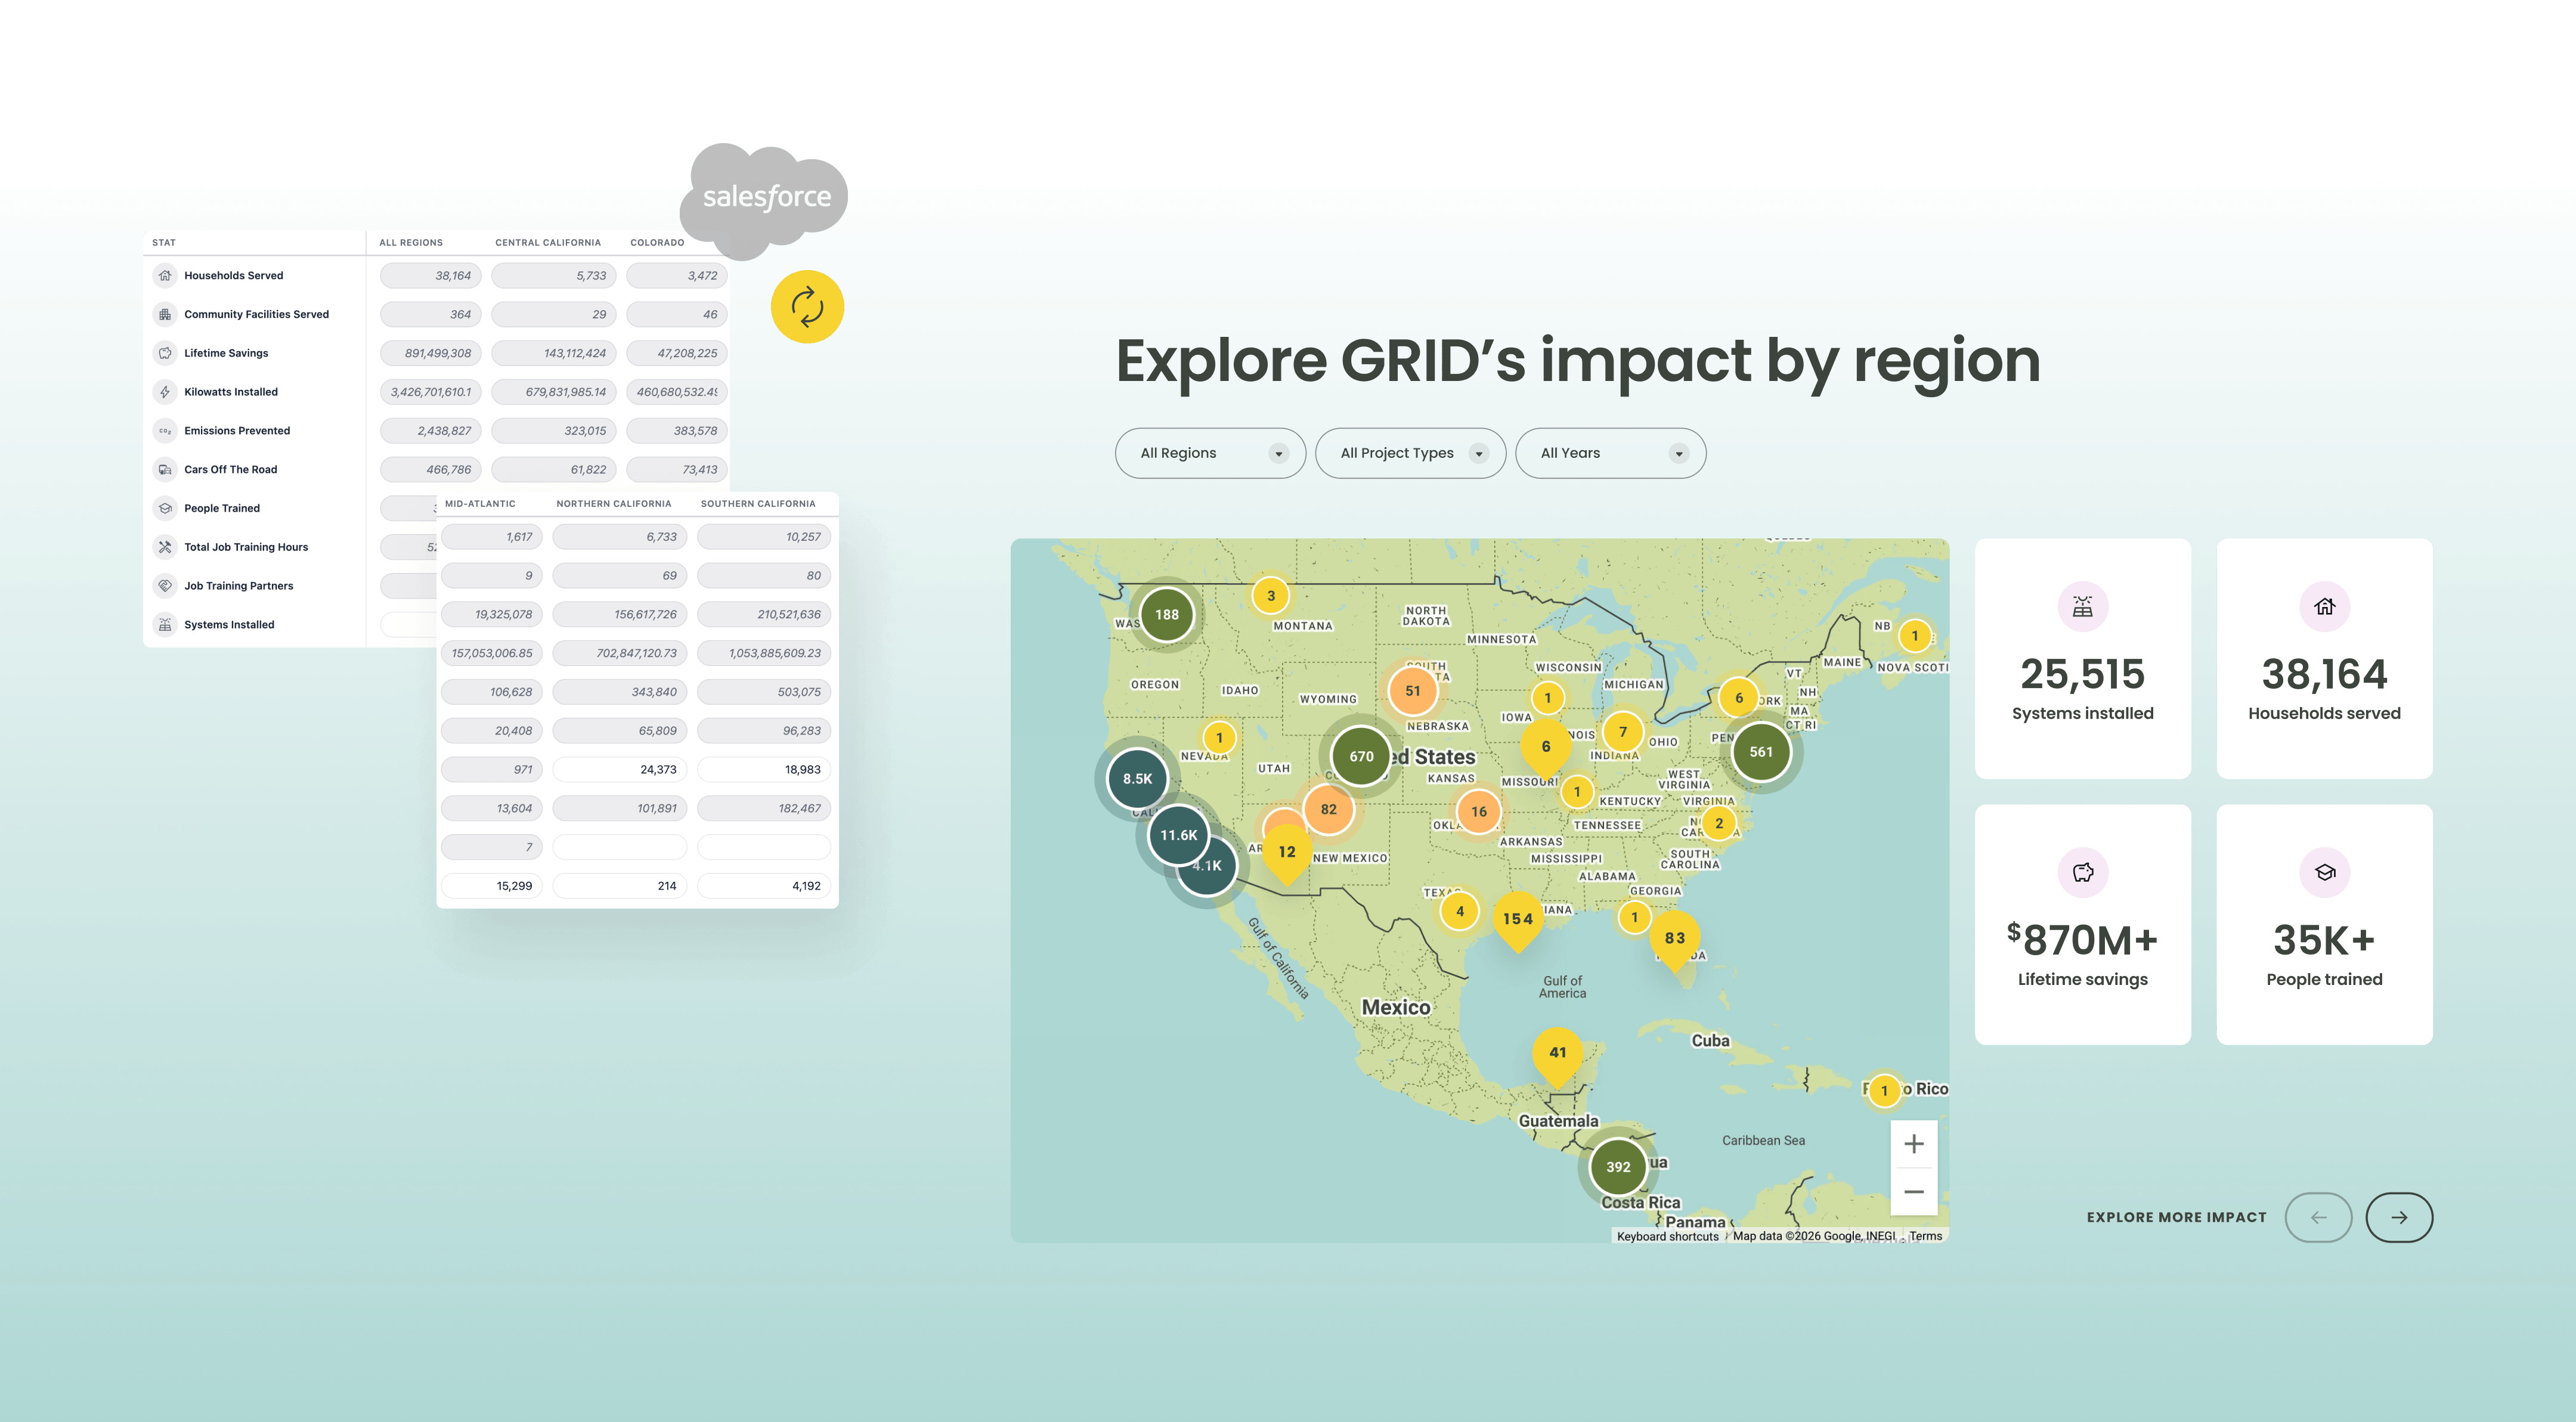Click the 41 pin marker over Mexico
Screen dimensions: 2576x1422
[1557, 1056]
